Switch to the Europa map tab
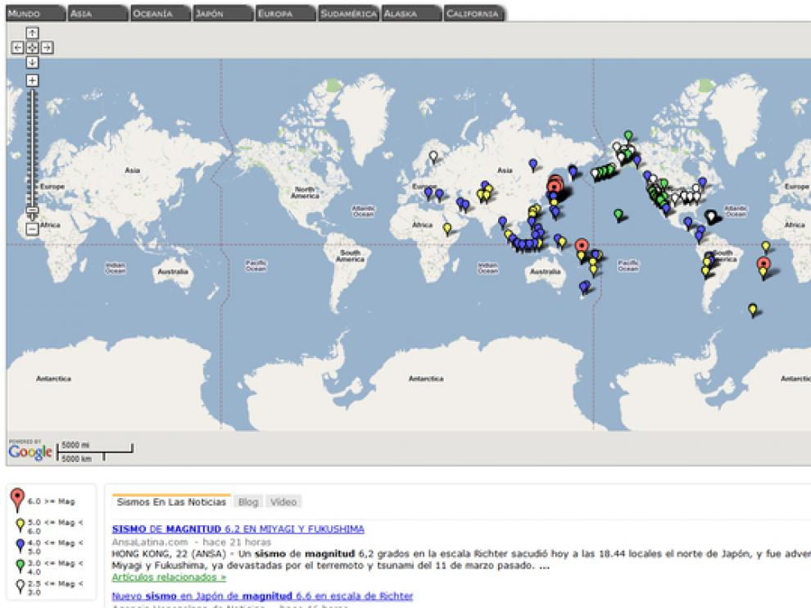 click(286, 13)
